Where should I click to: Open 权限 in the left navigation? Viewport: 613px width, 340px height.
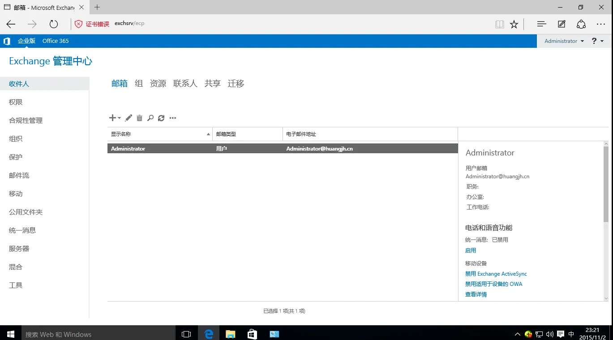click(16, 102)
